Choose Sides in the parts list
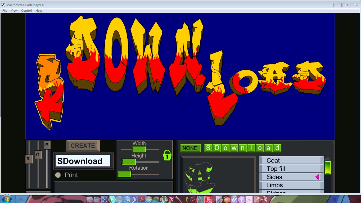The image size is (361, 203). point(291,177)
